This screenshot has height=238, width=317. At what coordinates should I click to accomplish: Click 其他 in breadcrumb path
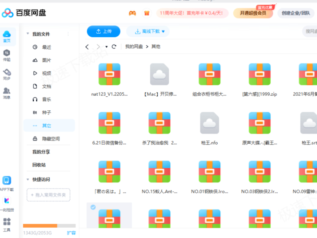pos(156,46)
